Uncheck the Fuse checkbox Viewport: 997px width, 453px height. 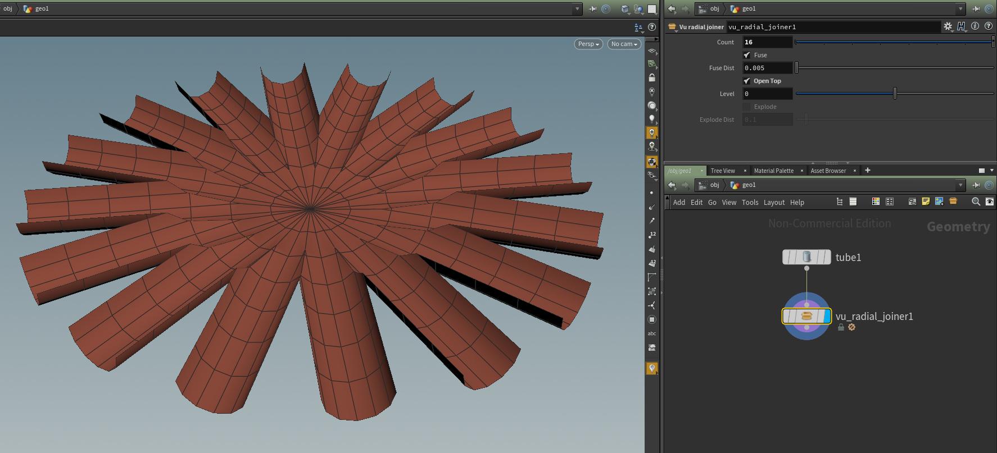[x=747, y=55]
